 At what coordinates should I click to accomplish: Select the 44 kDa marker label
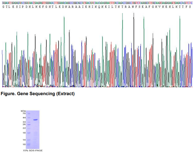(24, 118)
